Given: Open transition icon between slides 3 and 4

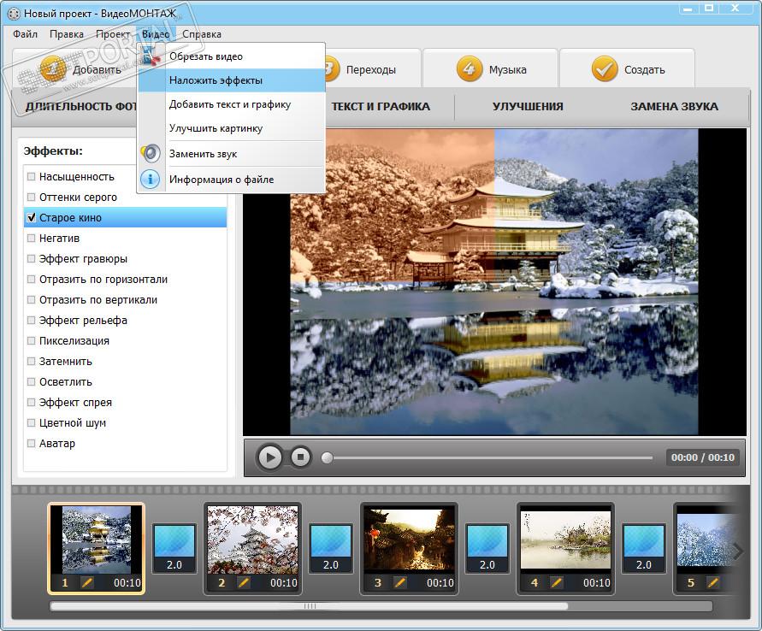Looking at the screenshot, I should [x=487, y=547].
